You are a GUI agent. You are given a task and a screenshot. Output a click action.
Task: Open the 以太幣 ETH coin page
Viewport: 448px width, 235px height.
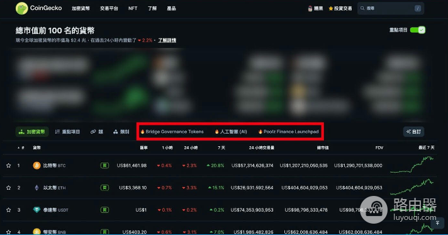(x=54, y=188)
